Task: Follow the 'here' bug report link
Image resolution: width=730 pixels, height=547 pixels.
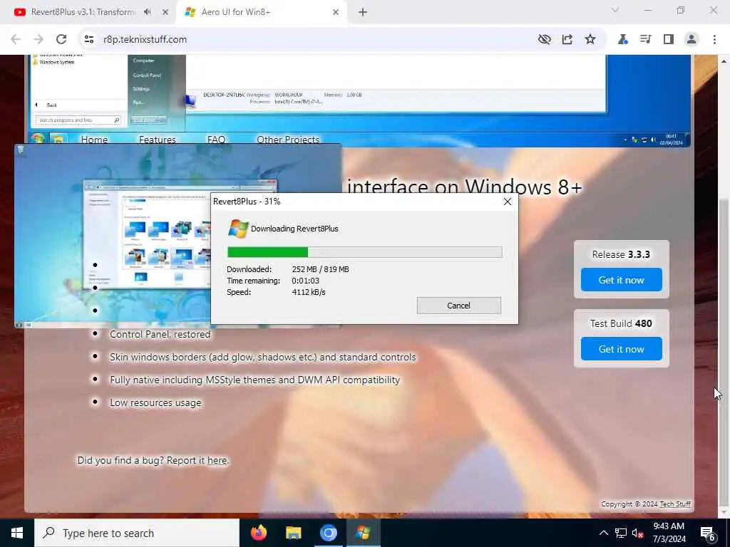Action: 217,461
